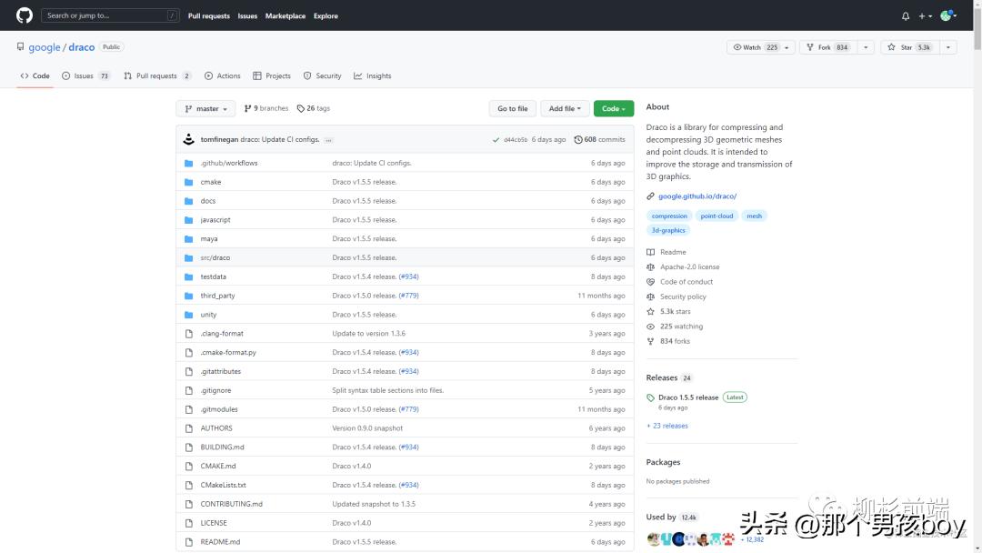Click the link icon beside google.github.io/draco

pyautogui.click(x=650, y=196)
